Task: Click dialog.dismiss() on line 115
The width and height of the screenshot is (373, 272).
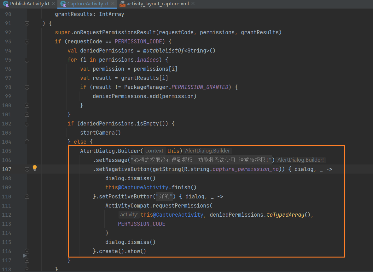Action: point(130,242)
